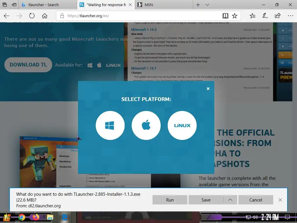Click the TLauncher Premium banner
The image size is (297, 223).
tap(285, 75)
